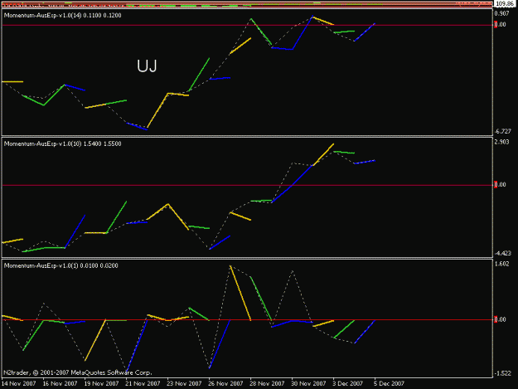Click the 0.00 level marker in bottom panel

click(500, 319)
